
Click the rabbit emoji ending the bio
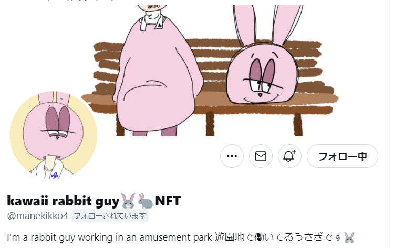pos(349,237)
